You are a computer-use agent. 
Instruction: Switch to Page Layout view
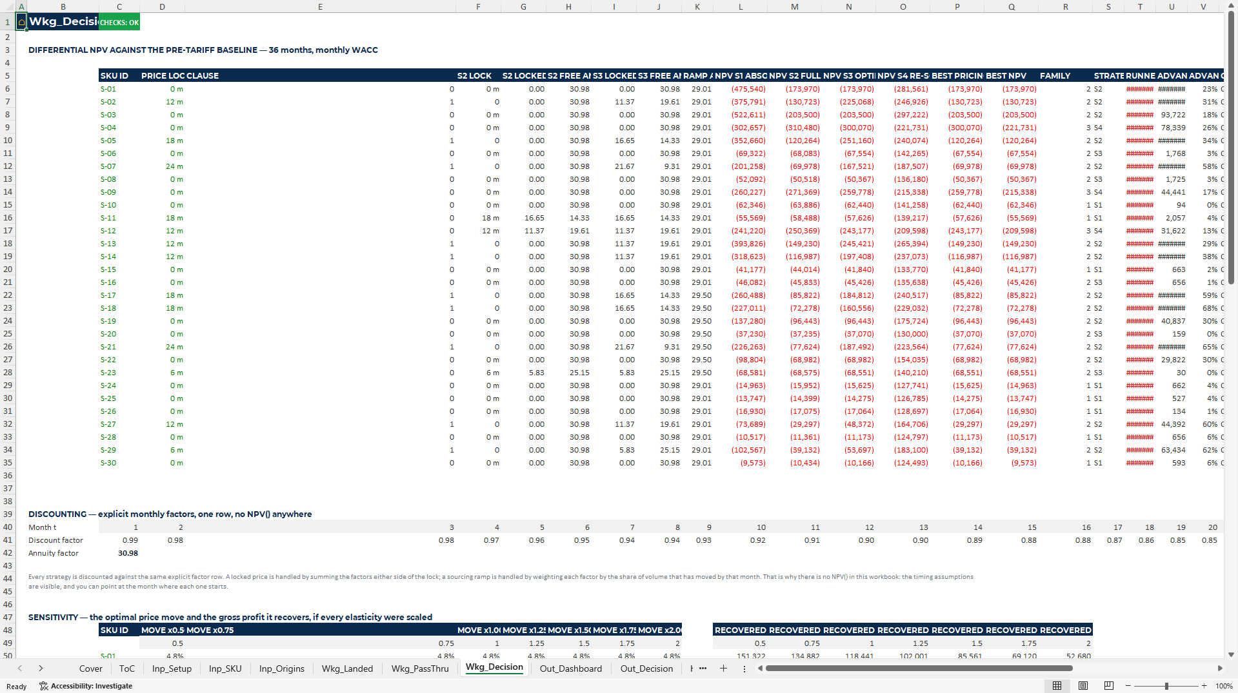(x=1083, y=686)
